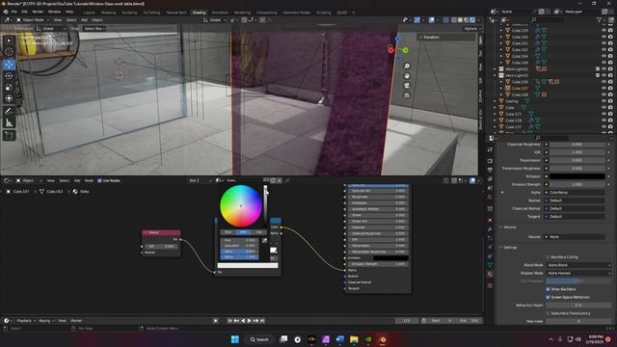Image resolution: width=617 pixels, height=347 pixels.
Task: Open the Material properties tab
Action: click(x=491, y=274)
